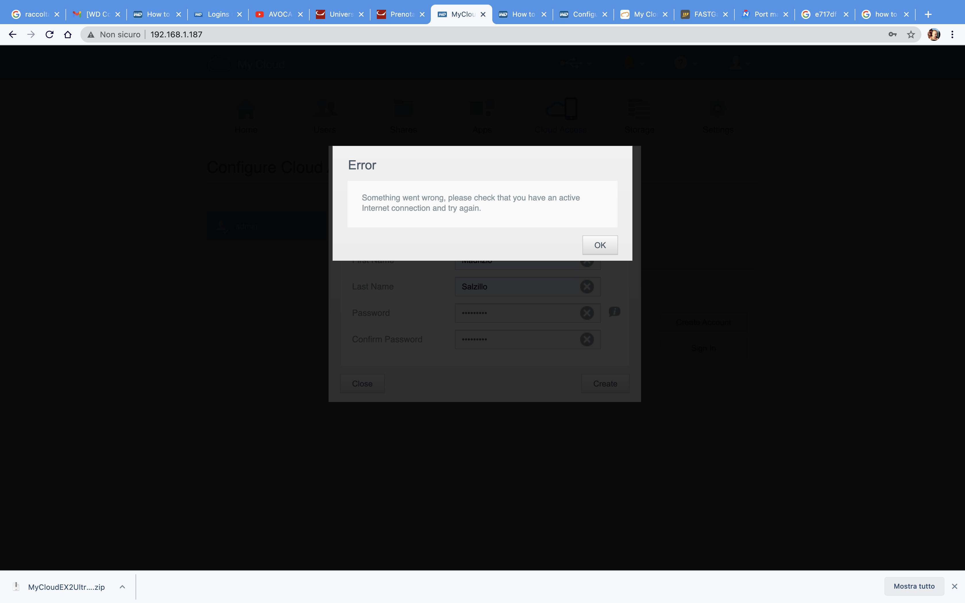Click Mostra tutto to show all downloads
The width and height of the screenshot is (965, 603).
click(x=914, y=586)
